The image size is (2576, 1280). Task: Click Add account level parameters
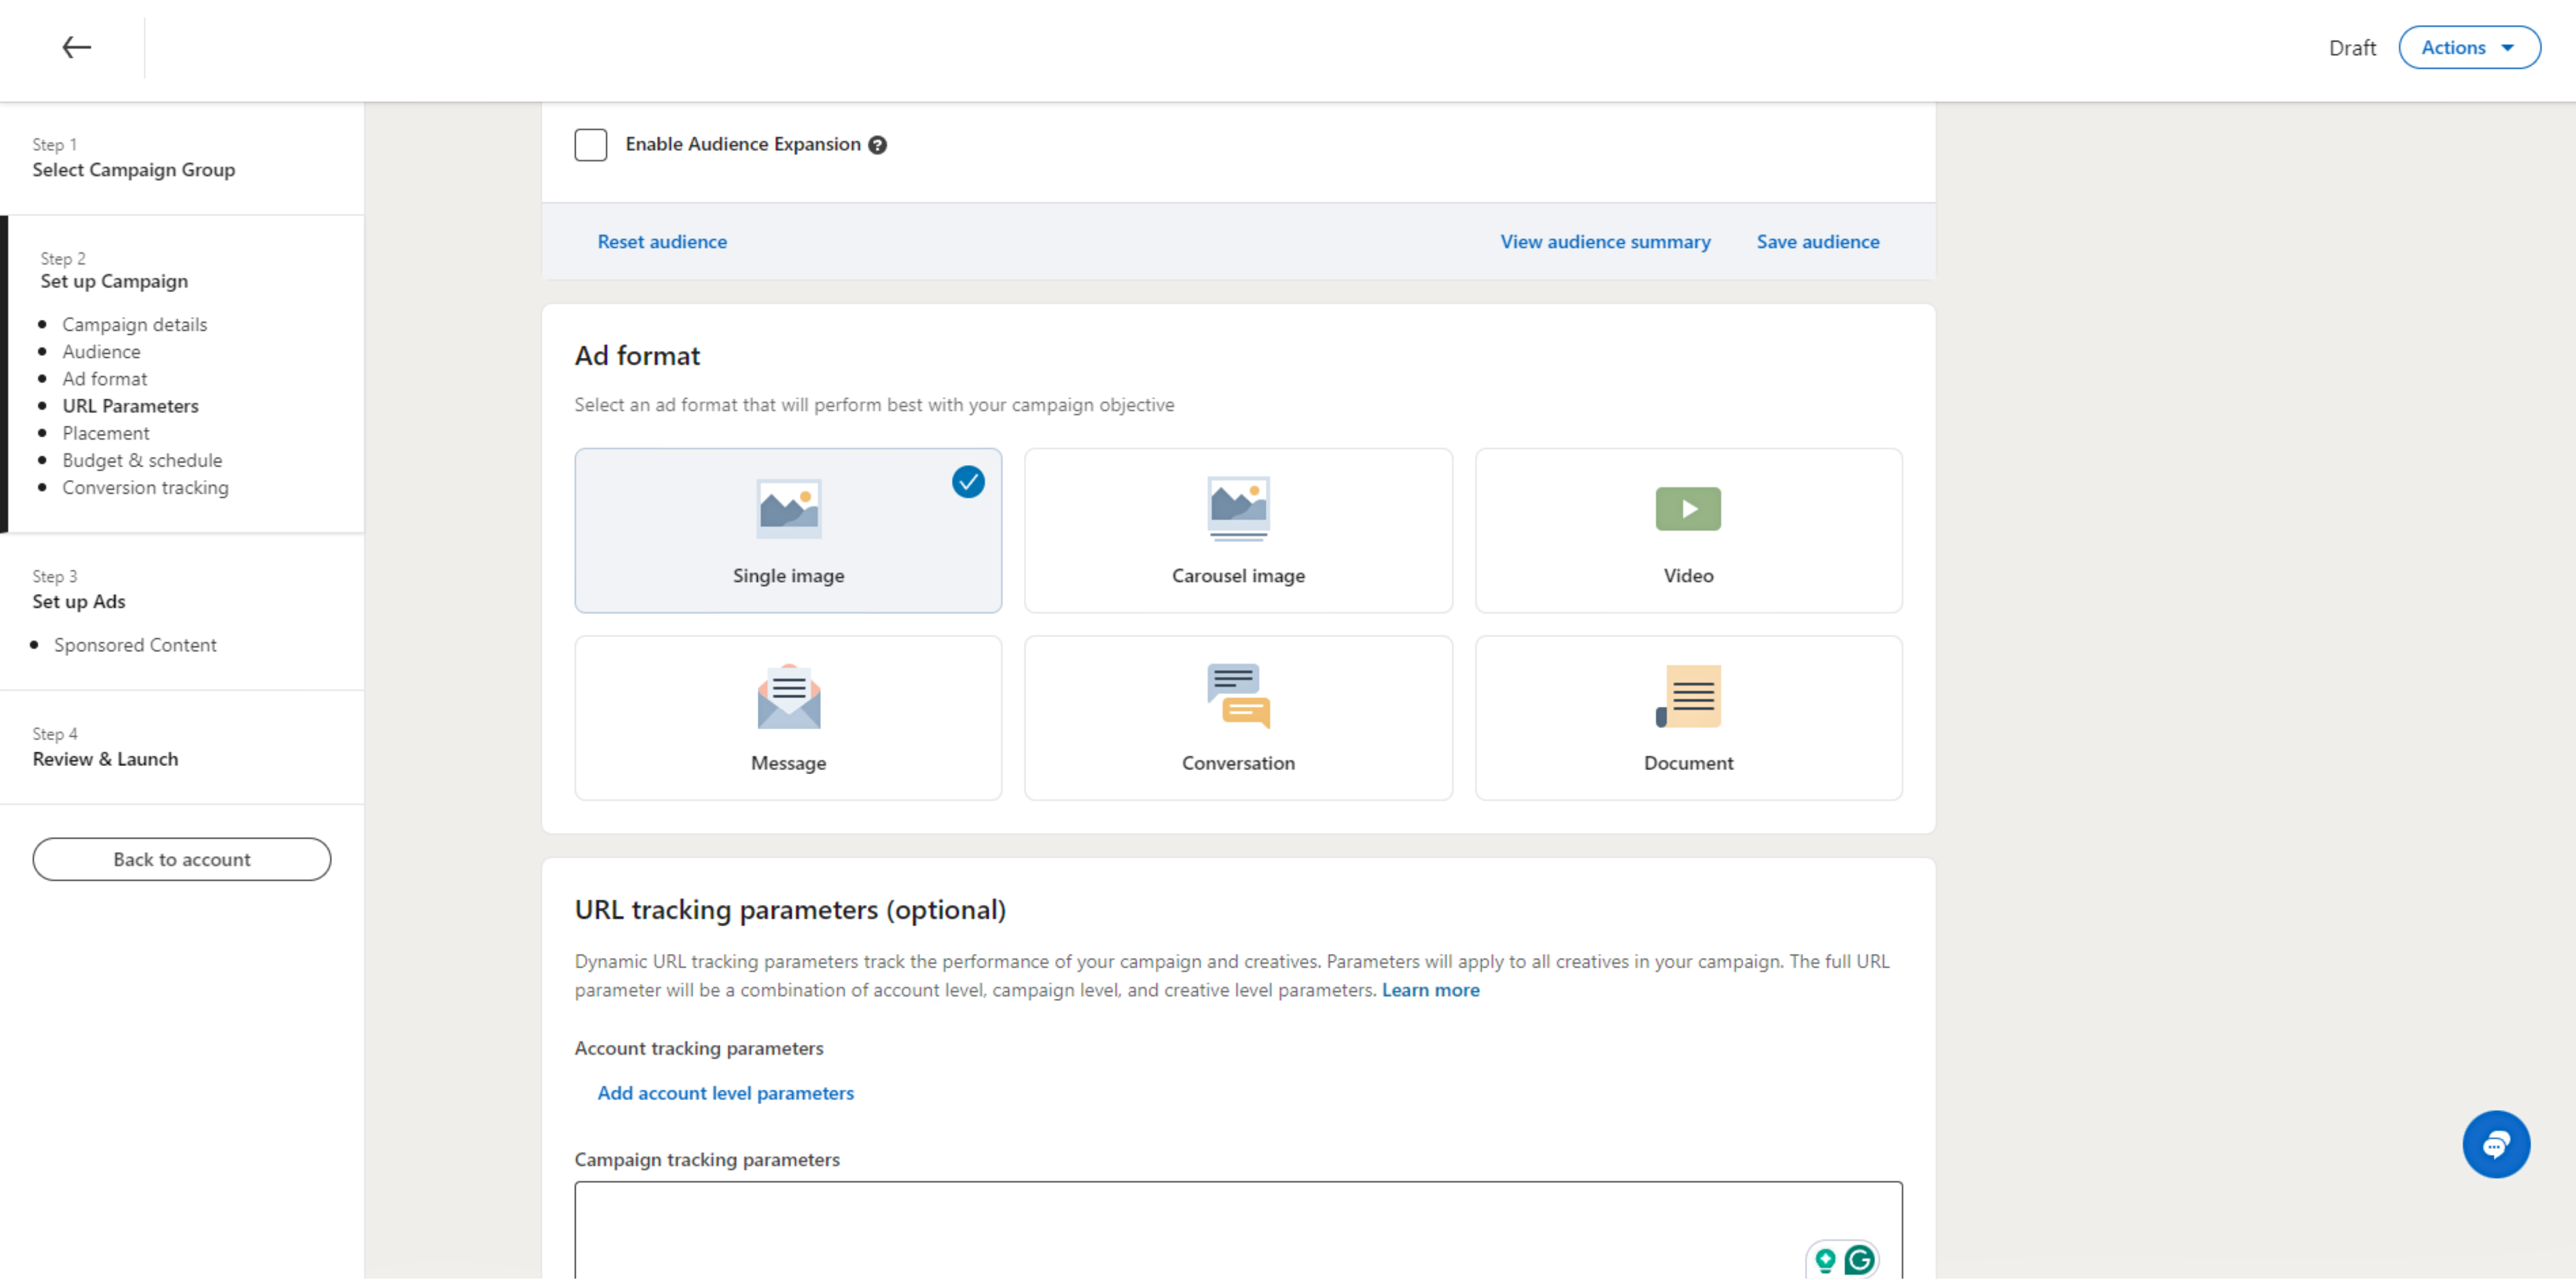tap(725, 1093)
